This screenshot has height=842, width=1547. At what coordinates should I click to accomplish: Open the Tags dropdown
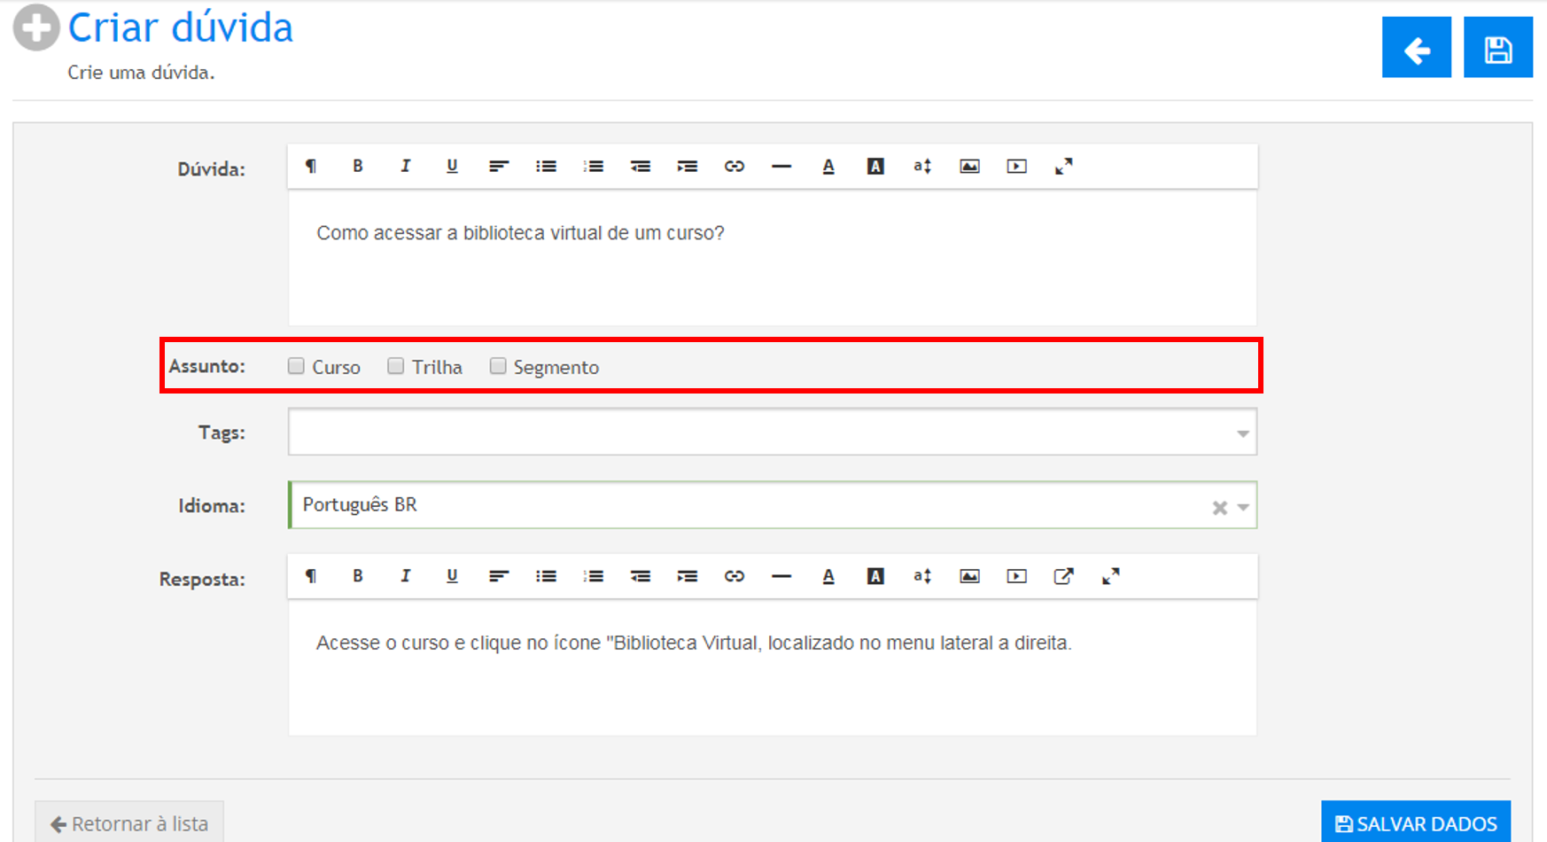[x=1242, y=433]
